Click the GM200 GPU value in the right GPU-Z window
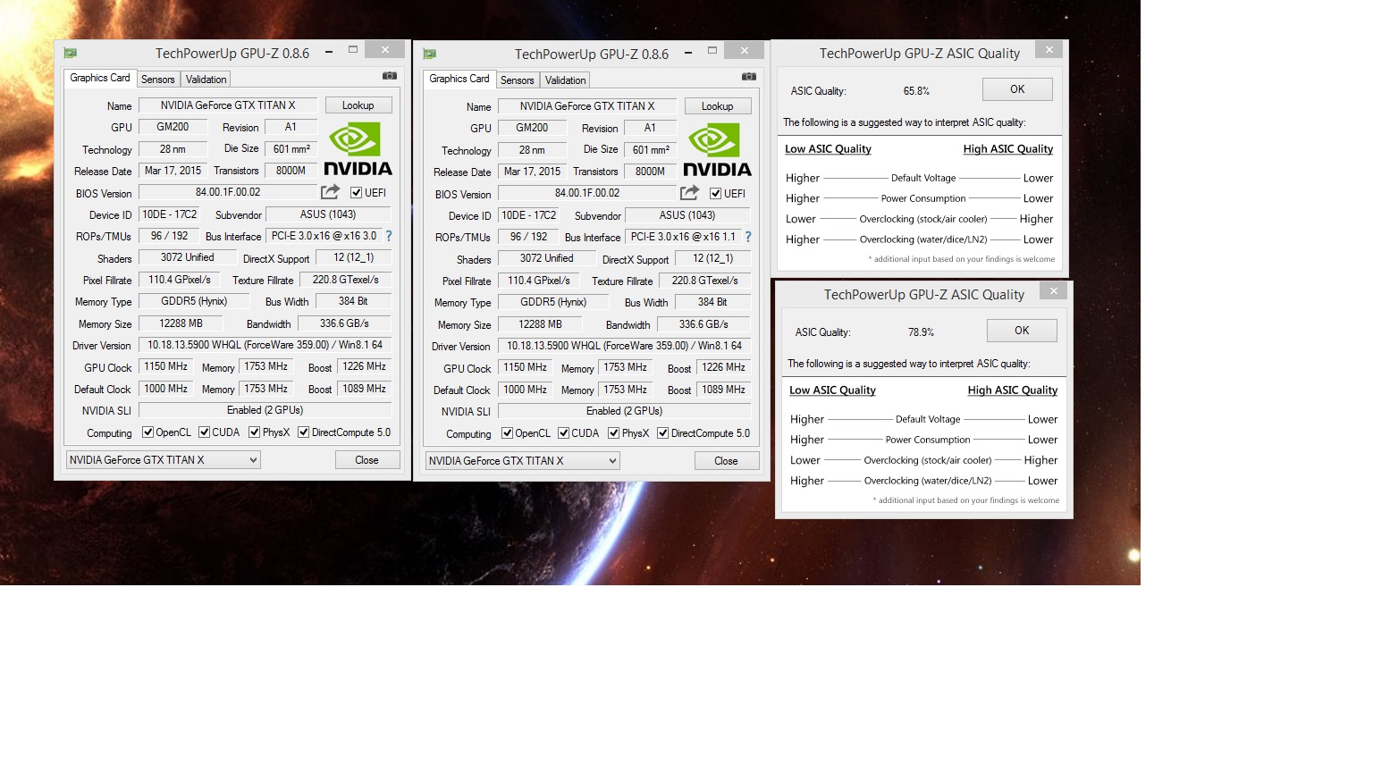Viewport: 1373px width, 772px height. pyautogui.click(x=533, y=128)
